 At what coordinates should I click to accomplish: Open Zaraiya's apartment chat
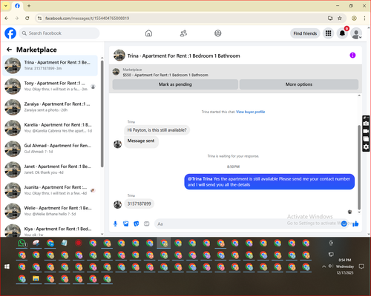click(x=50, y=107)
